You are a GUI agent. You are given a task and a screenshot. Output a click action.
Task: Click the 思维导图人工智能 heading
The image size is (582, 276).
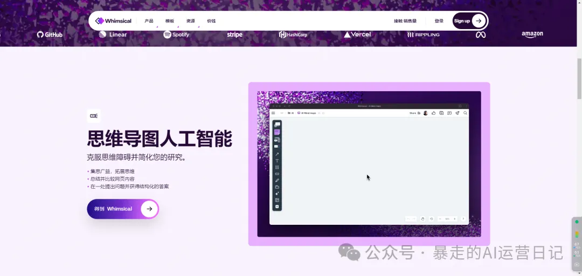pyautogui.click(x=160, y=139)
